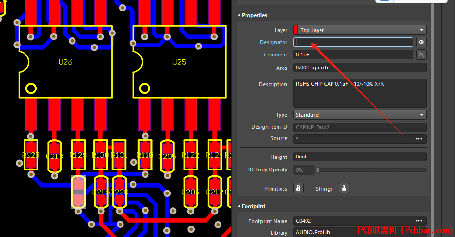Click the Library field AUDIO.PcbLib
This screenshot has height=237, width=455.
(359, 232)
